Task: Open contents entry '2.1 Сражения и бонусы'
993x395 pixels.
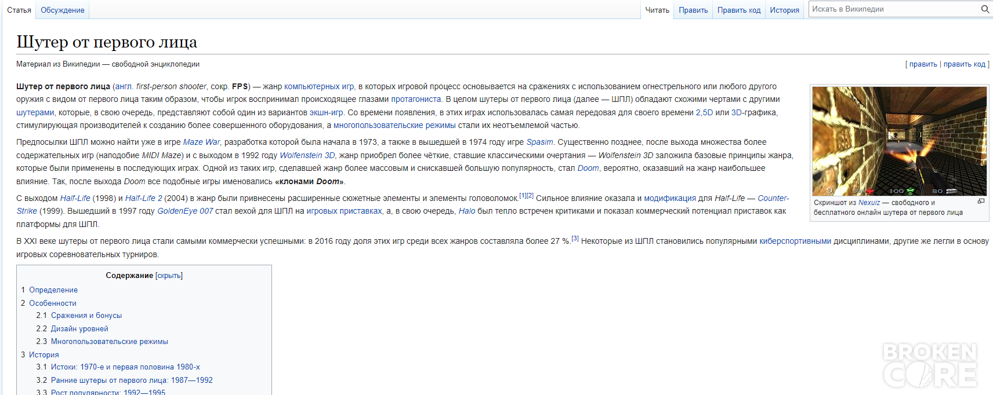Action: coord(79,316)
